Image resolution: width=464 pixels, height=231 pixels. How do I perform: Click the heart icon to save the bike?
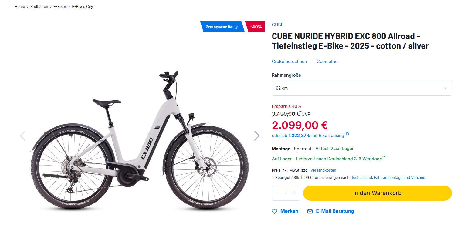275,211
